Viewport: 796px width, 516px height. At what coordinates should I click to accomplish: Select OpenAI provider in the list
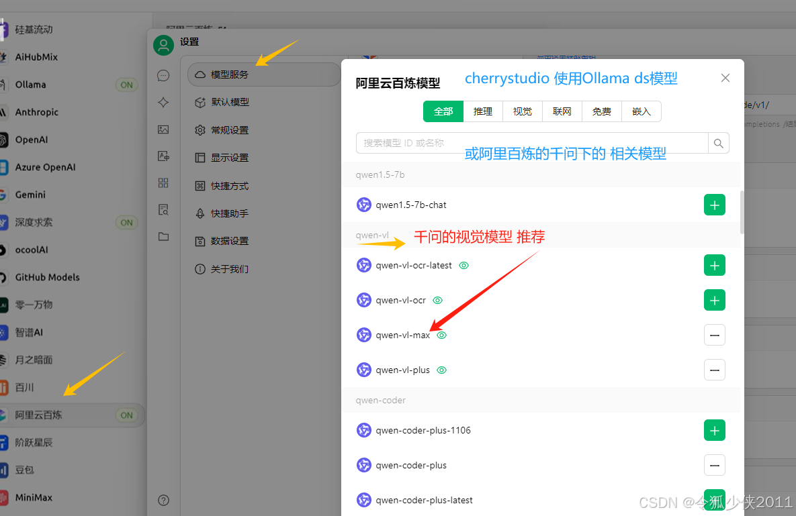coord(72,140)
